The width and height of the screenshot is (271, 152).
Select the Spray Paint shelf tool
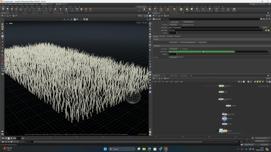56,10
